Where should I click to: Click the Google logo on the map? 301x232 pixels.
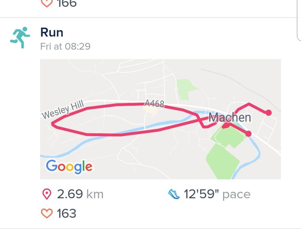[69, 166]
